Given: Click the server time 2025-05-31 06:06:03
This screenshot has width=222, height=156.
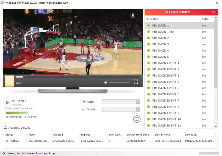Looking at the screenshot, I should 168,141.
